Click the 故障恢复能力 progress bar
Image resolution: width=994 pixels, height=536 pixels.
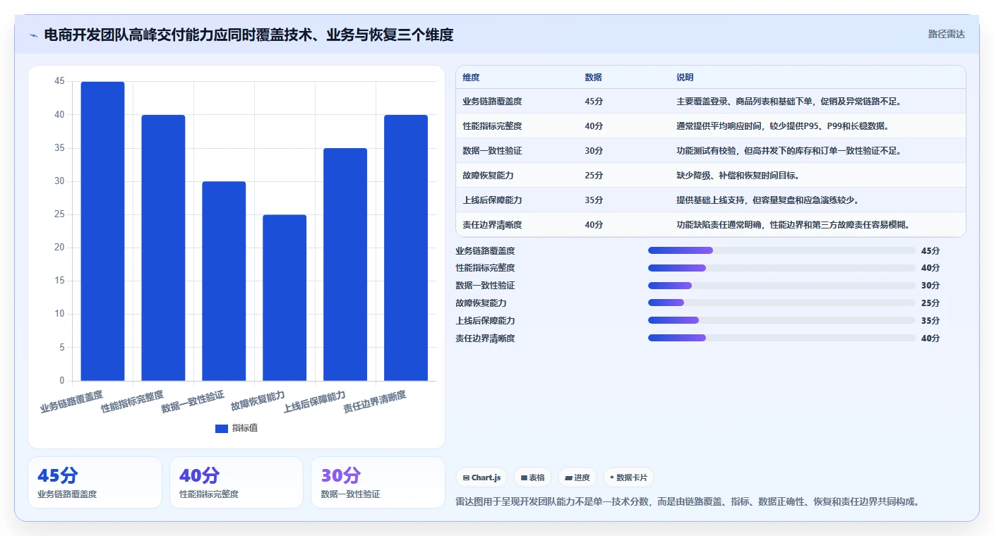pos(782,303)
